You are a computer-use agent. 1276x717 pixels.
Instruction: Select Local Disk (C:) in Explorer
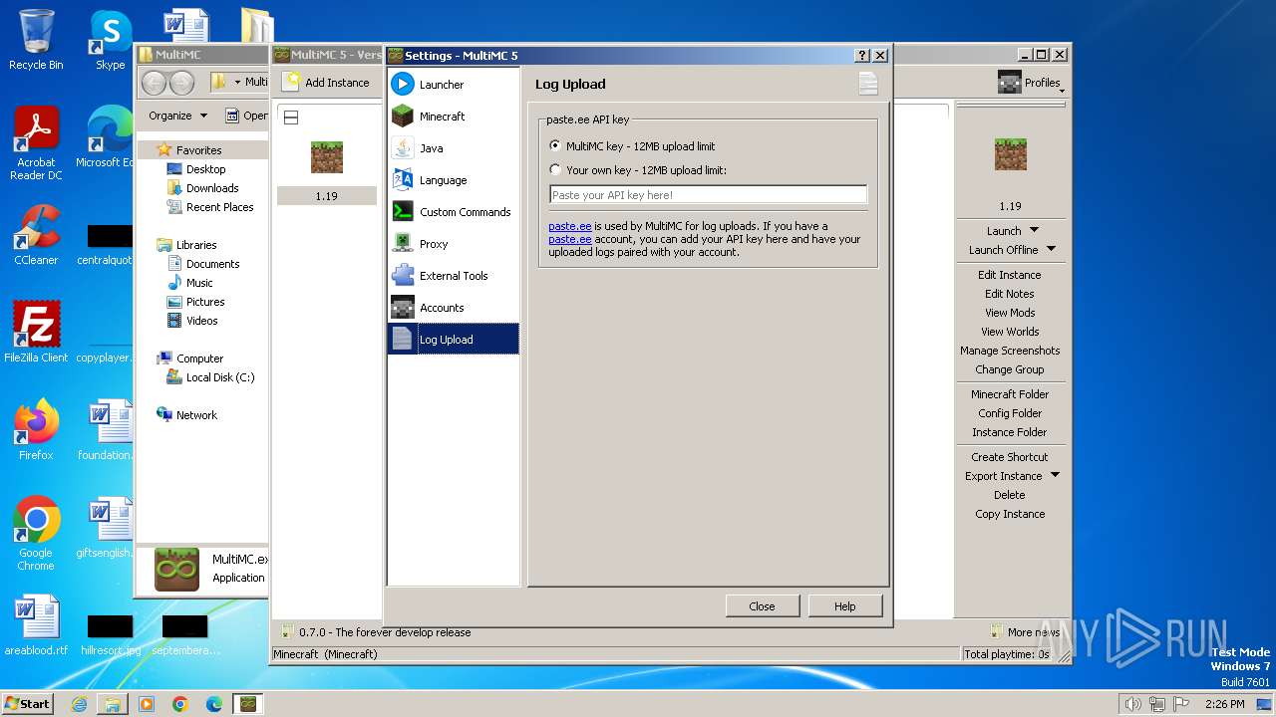tap(219, 377)
